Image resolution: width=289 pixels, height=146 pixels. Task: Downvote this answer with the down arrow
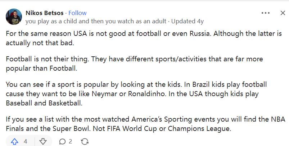43,141
